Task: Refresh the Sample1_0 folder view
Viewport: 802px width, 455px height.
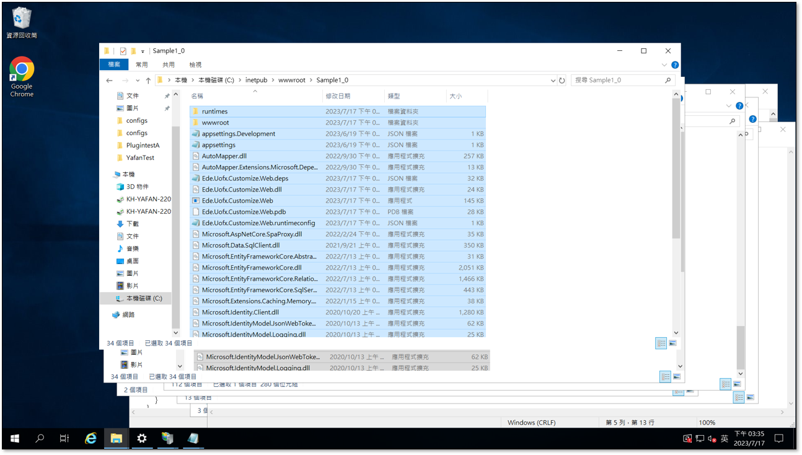Action: pyautogui.click(x=562, y=81)
